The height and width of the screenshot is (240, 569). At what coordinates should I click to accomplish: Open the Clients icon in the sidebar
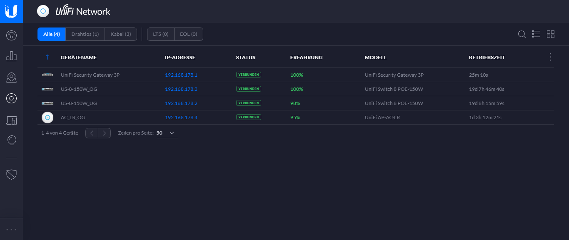click(x=11, y=120)
